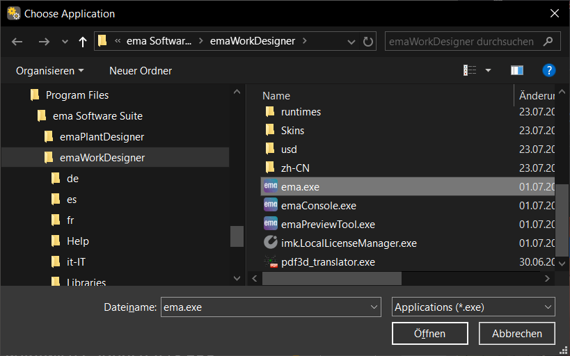Create a Neuer Ordner
The height and width of the screenshot is (356, 570).
141,70
